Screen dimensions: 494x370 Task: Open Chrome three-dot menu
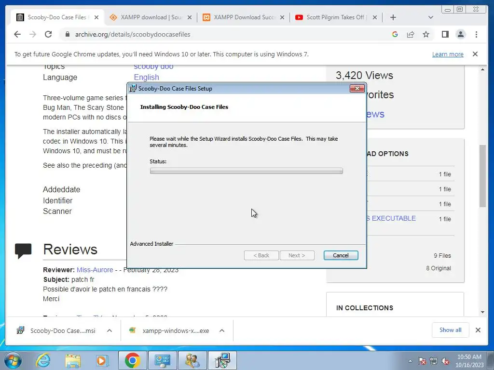476,34
